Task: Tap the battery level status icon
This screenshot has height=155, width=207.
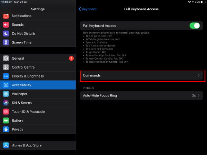Action: click(x=203, y=2)
